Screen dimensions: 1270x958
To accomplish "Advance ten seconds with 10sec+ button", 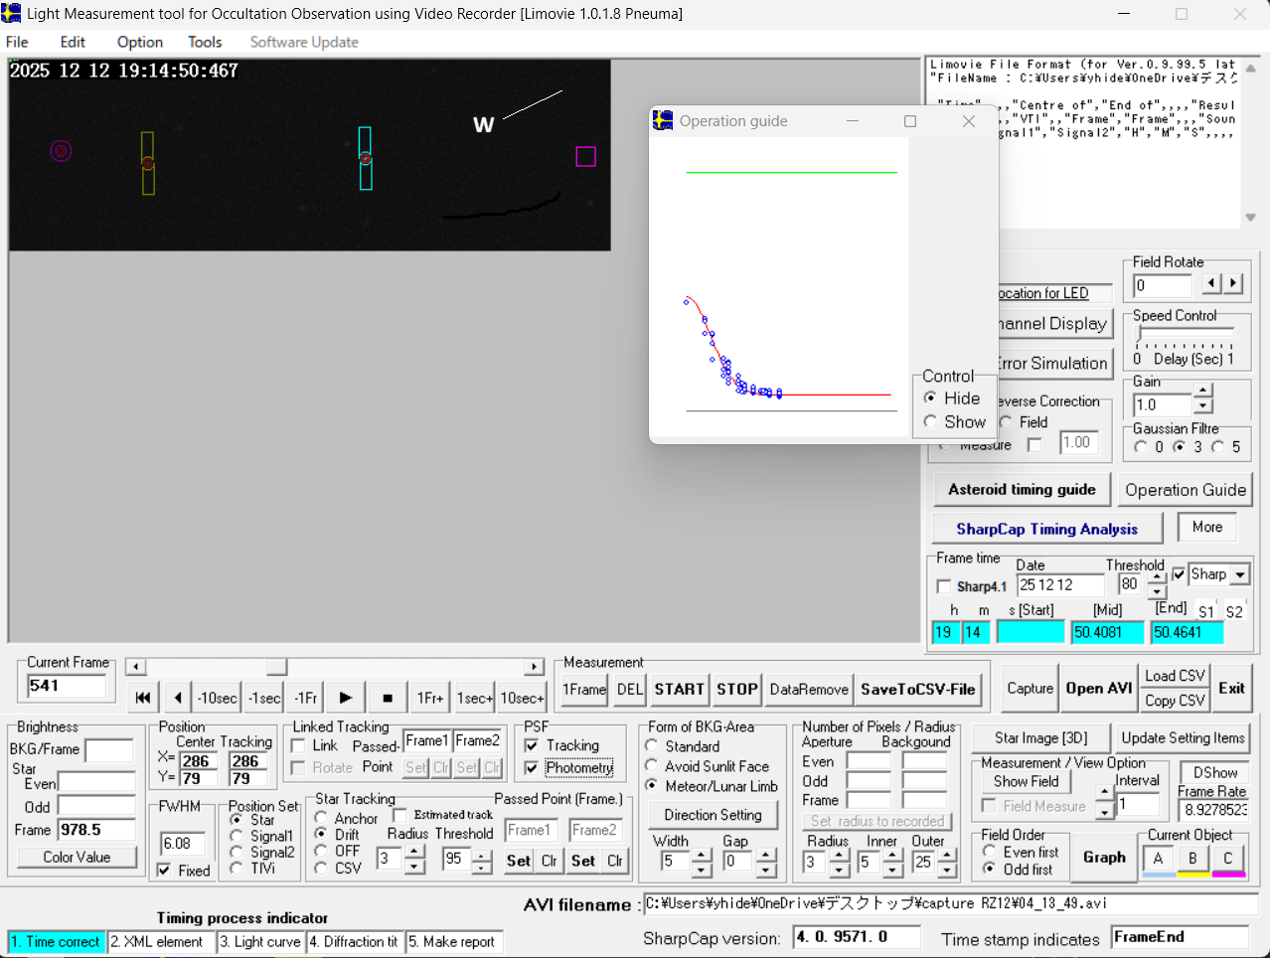I will 522,698.
